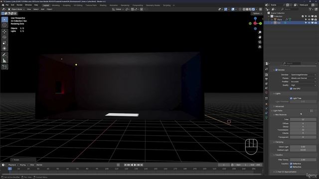This screenshot has width=319, height=179.
Task: Open the Denoiser dropdown
Action: point(303,75)
